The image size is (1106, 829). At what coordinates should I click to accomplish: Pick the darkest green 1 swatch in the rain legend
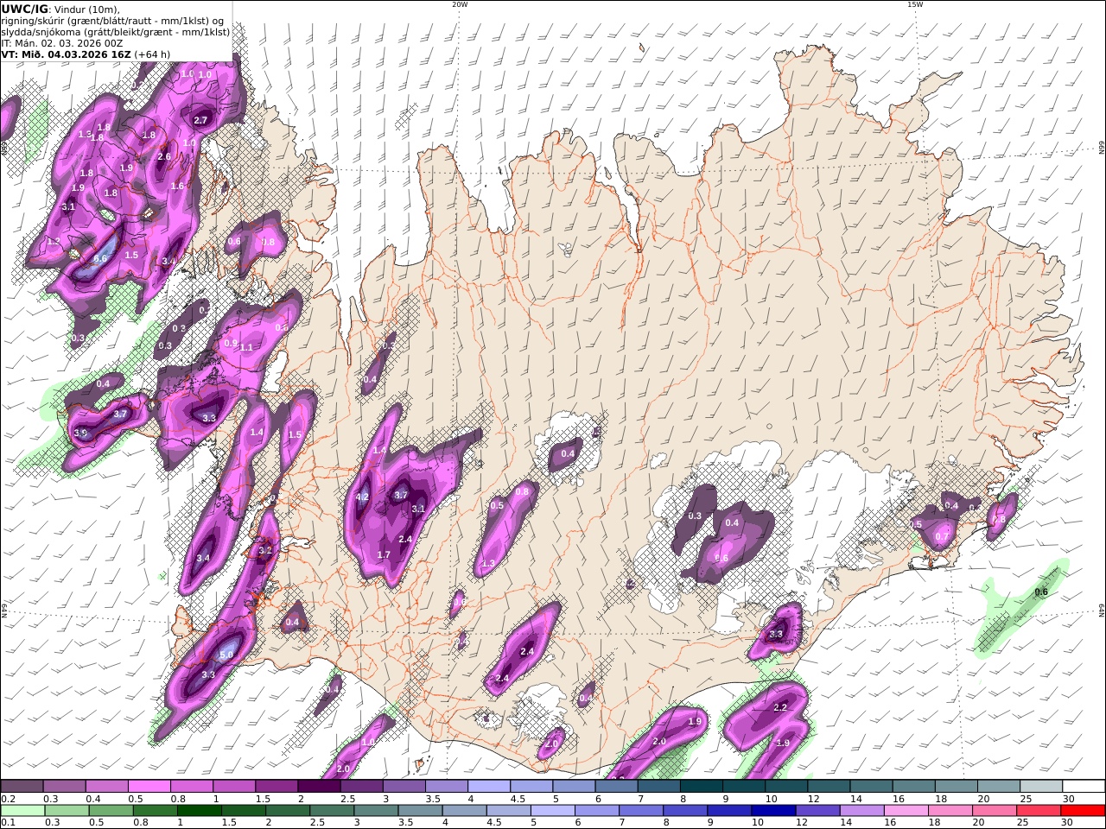point(198,811)
